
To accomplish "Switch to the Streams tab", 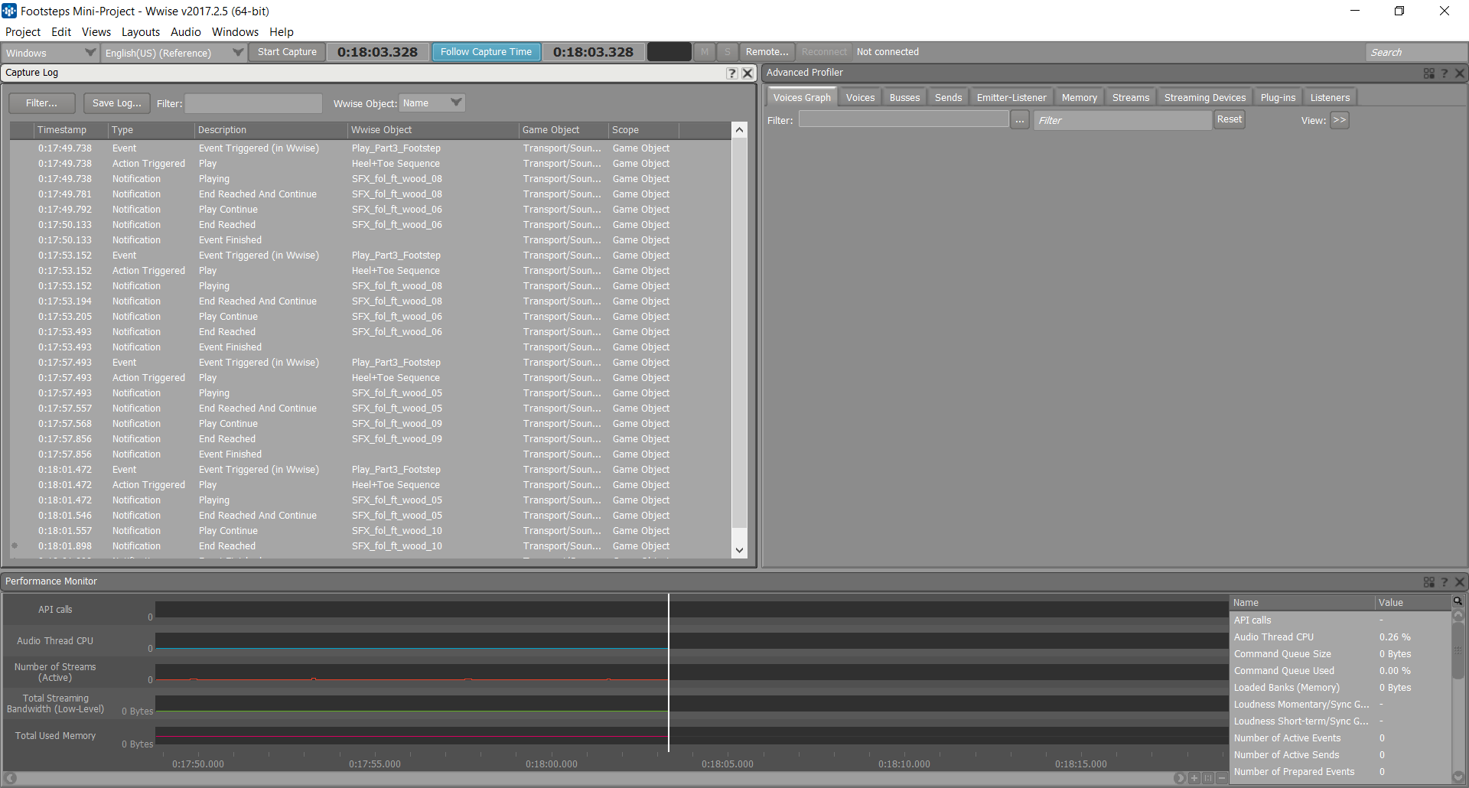I will [x=1131, y=97].
